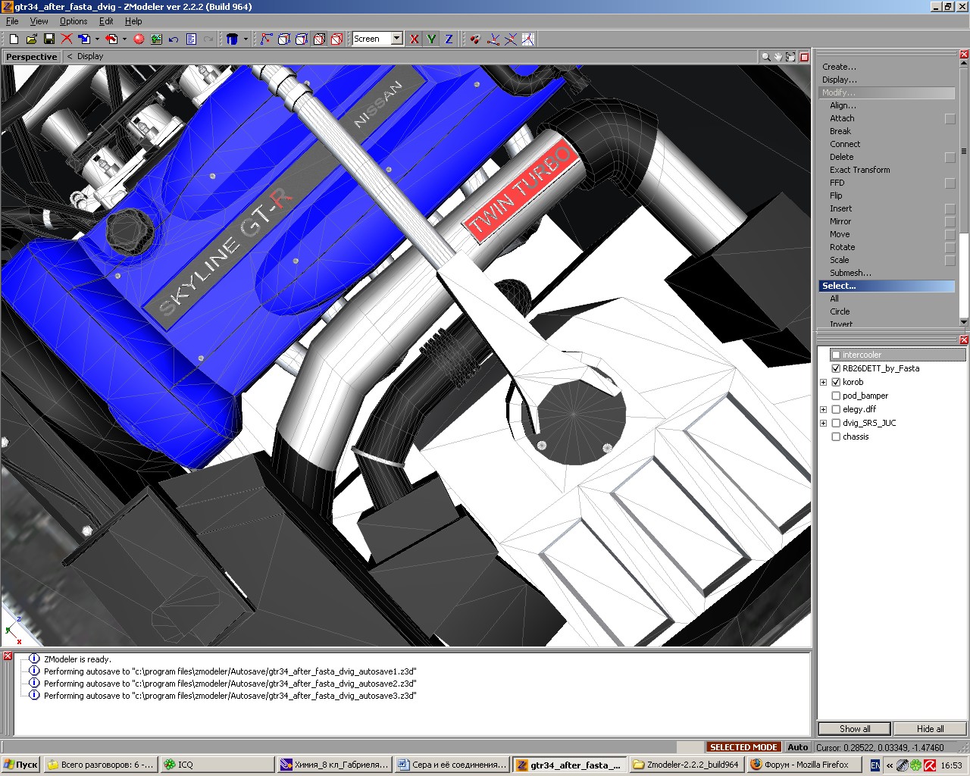970x776 pixels.
Task: Toggle SELECTED MODE in the status bar
Action: click(743, 747)
